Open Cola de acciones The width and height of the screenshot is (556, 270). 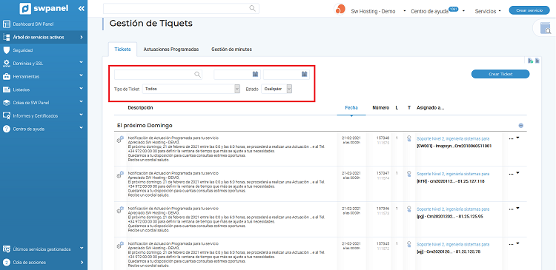(x=29, y=262)
